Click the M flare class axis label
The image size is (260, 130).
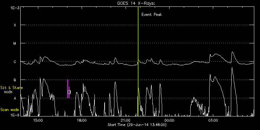pyautogui.click(x=15, y=43)
